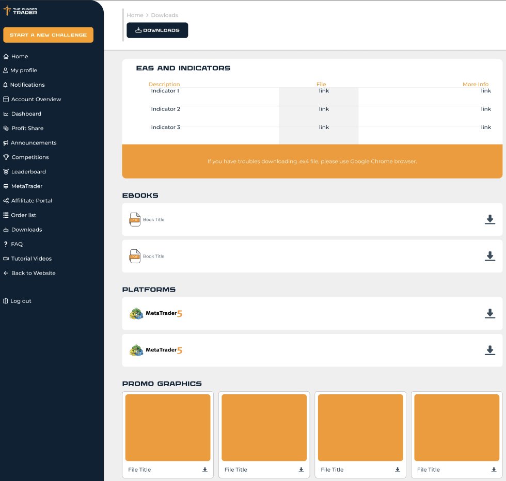Open the third promo graphic thumbnail
This screenshot has height=481, width=506.
click(360, 427)
